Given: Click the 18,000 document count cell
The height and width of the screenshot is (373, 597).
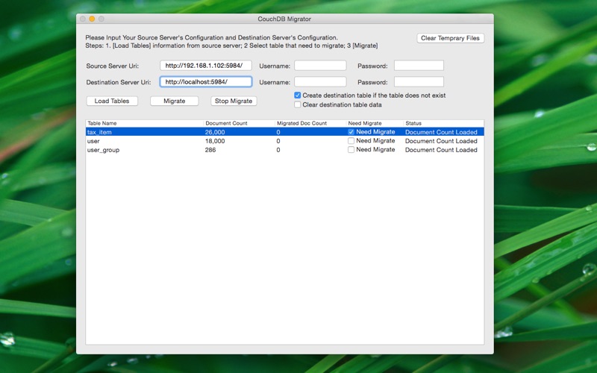Looking at the screenshot, I should click(215, 141).
